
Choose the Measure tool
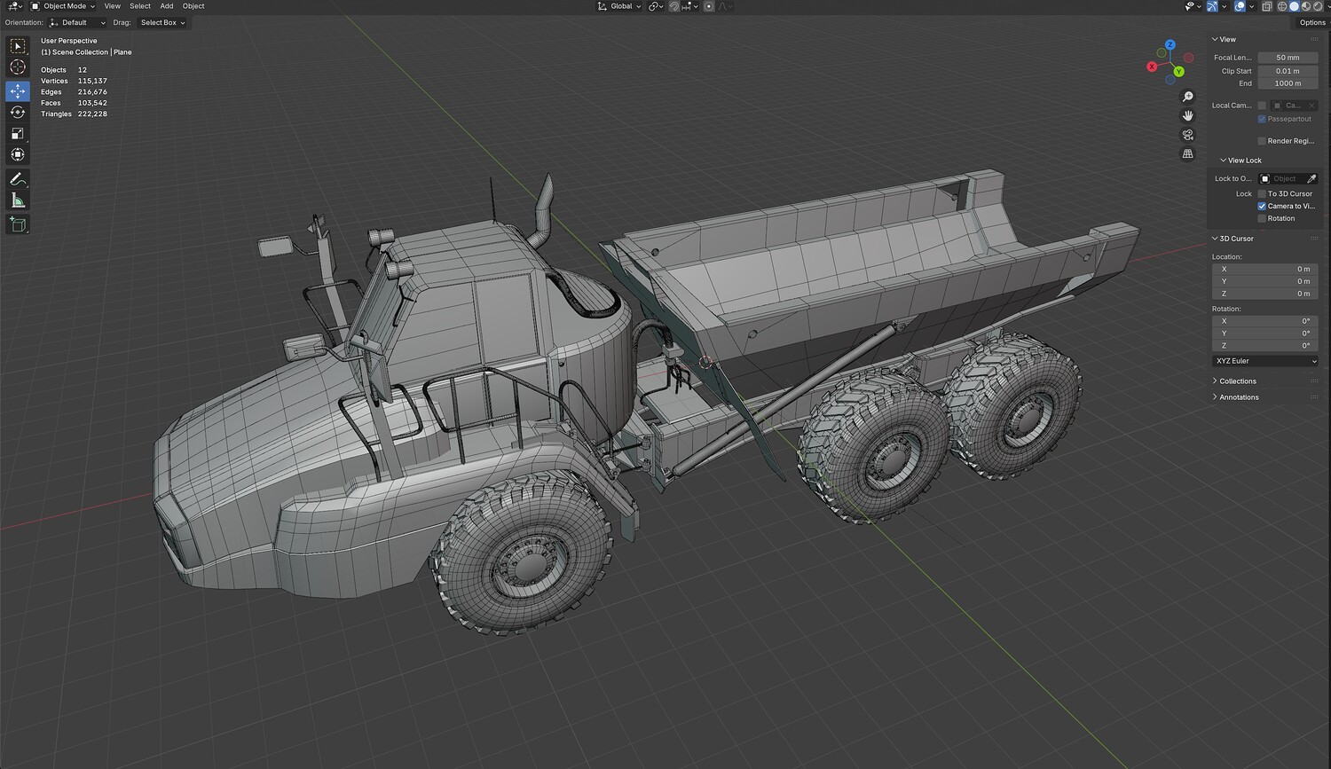point(18,200)
